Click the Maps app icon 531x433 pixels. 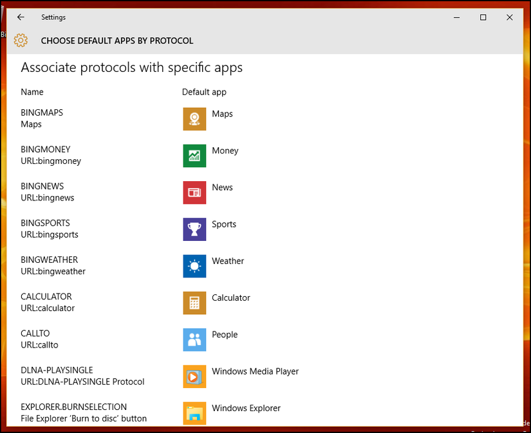click(194, 119)
